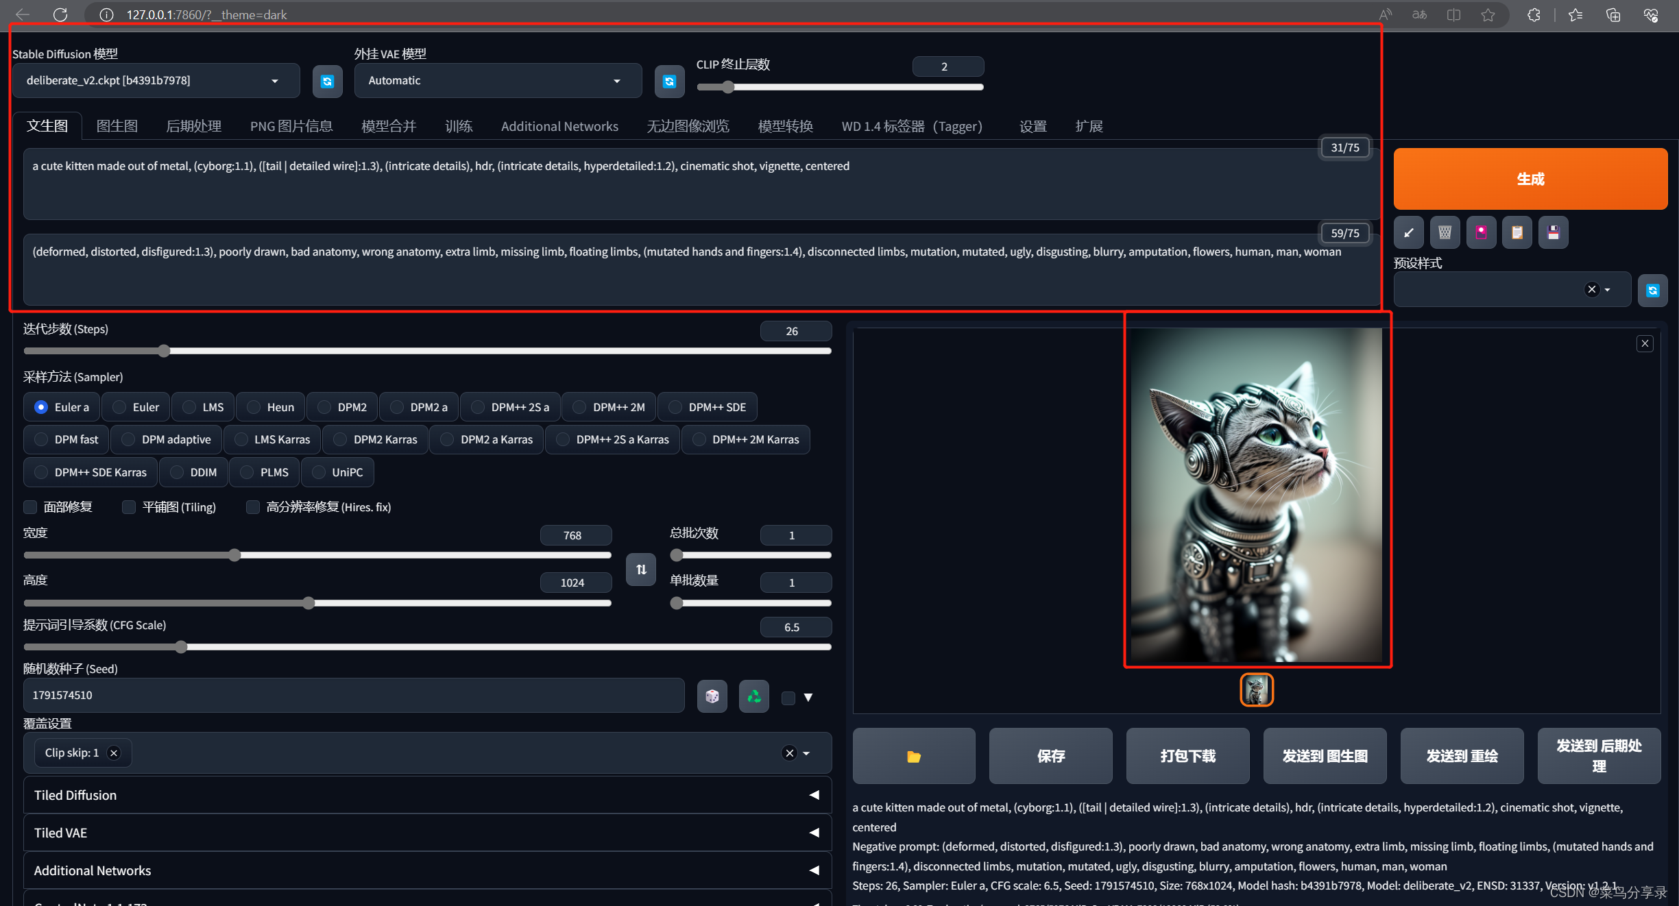Image resolution: width=1679 pixels, height=906 pixels.
Task: Refresh the external VAE model list
Action: [669, 82]
